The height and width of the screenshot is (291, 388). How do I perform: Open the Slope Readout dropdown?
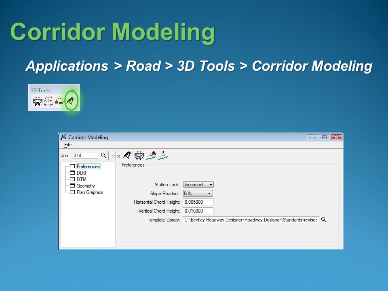pyautogui.click(x=198, y=194)
